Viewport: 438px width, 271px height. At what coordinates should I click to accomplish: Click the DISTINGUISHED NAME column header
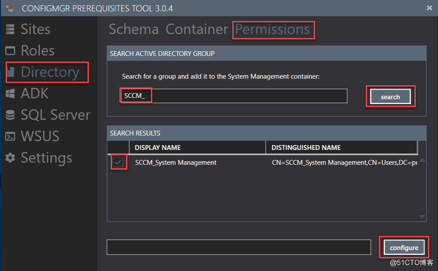click(x=342, y=147)
